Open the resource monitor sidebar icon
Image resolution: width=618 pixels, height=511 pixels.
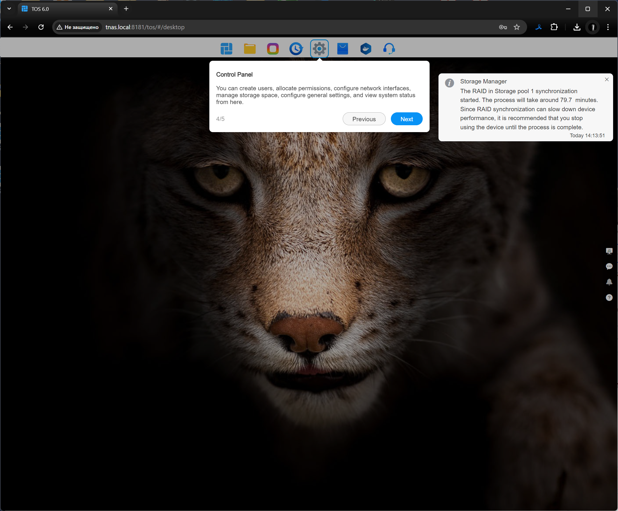(x=609, y=251)
